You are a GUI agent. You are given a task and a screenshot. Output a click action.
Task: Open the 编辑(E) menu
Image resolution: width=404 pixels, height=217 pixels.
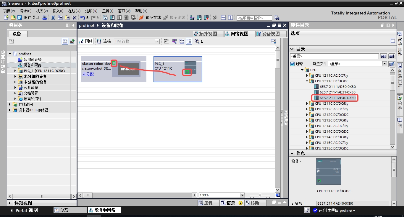(x=25, y=11)
